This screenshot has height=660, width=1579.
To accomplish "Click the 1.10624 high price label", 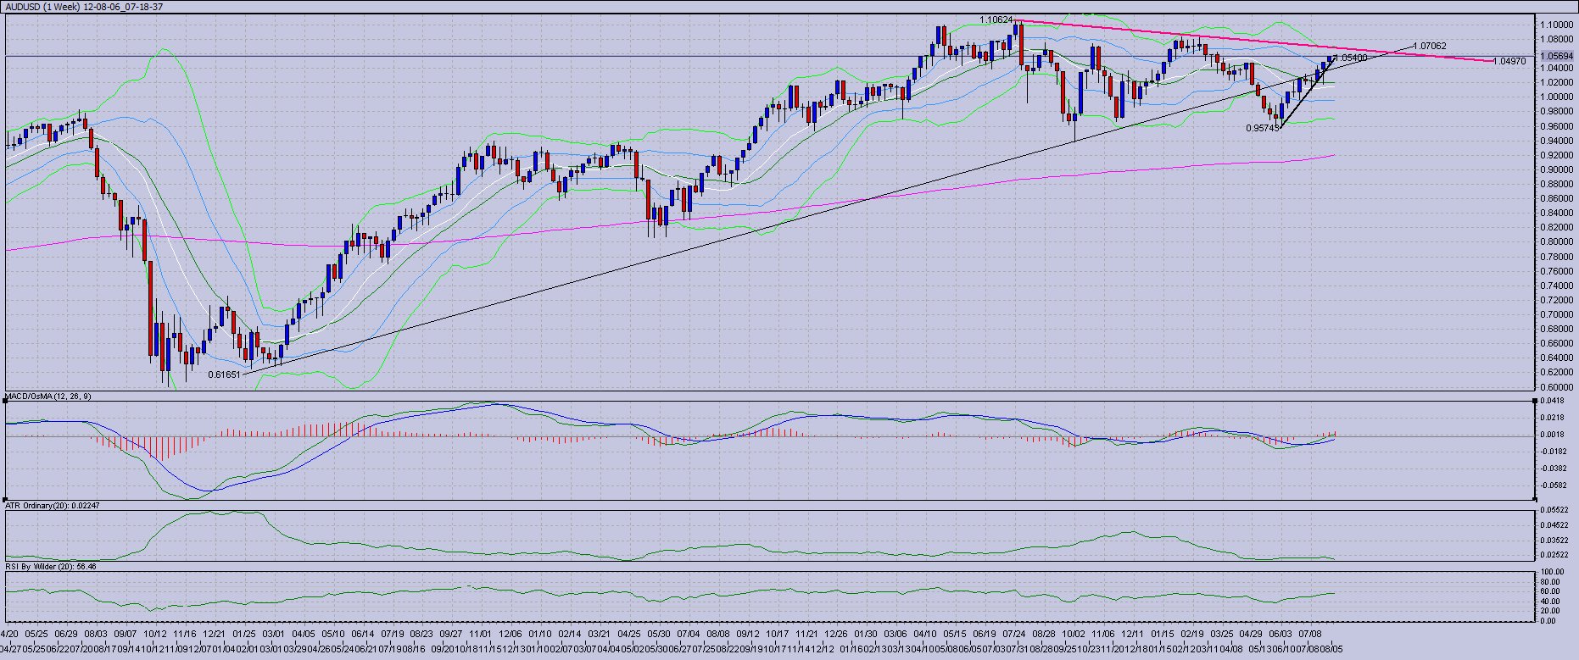I will click(996, 19).
